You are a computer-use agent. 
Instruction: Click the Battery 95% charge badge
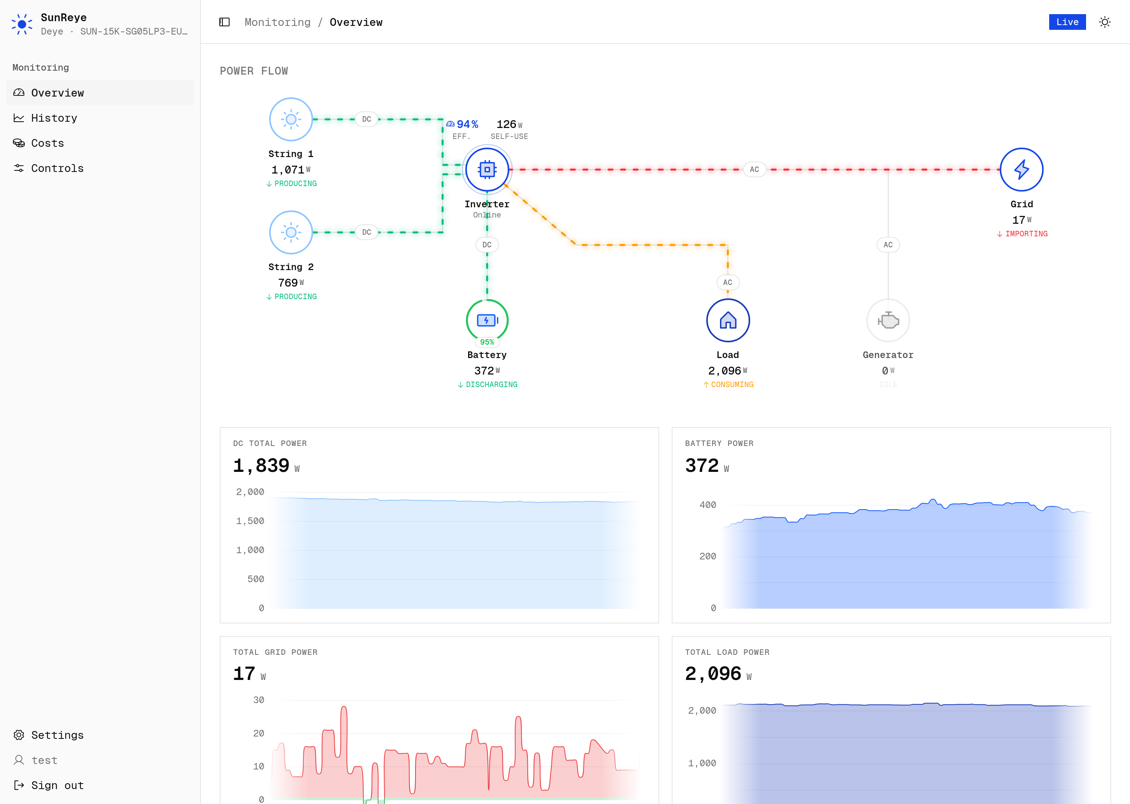point(487,342)
